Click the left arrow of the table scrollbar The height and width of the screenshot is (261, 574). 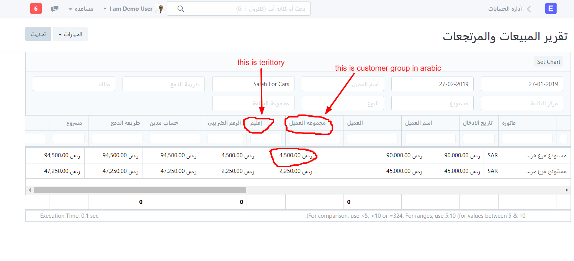(29, 189)
